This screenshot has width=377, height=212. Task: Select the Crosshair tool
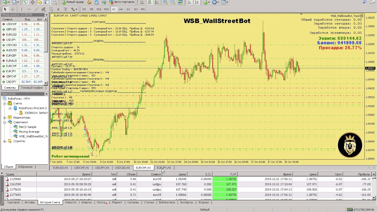click(x=13, y=9)
